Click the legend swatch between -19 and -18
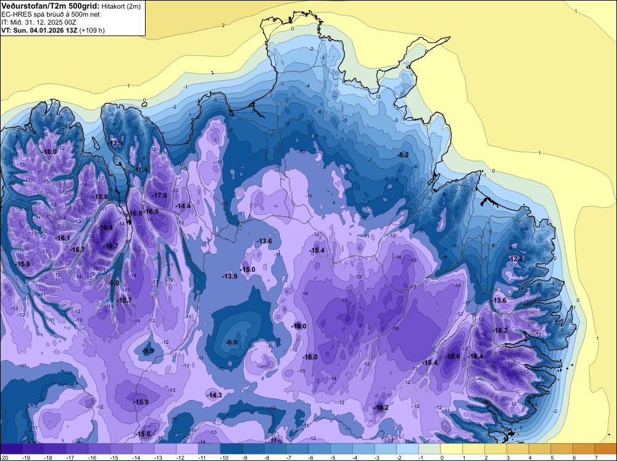The width and height of the screenshot is (617, 461). click(33, 449)
